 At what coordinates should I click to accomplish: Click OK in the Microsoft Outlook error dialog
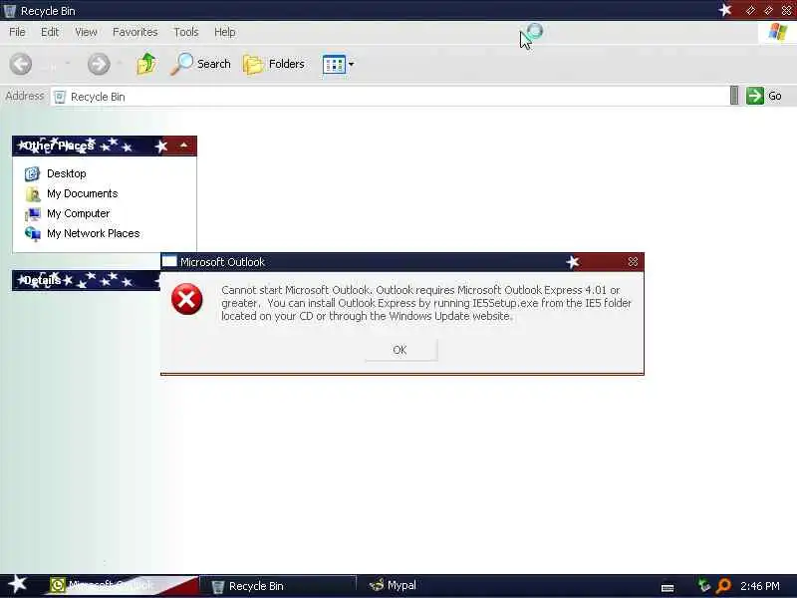click(400, 350)
